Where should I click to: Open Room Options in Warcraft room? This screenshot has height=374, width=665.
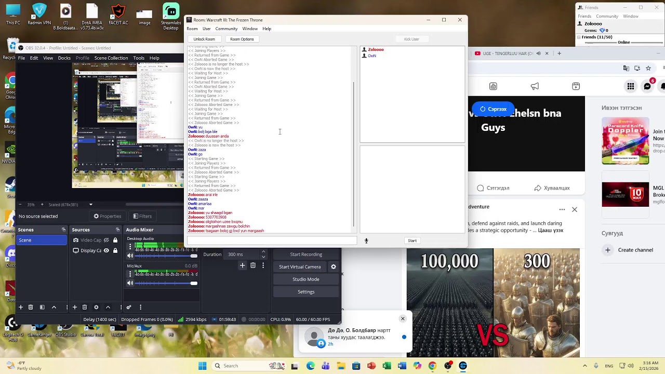[242, 39]
